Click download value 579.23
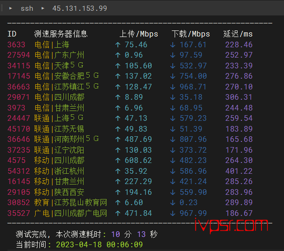This screenshot has height=251, width=284. (193, 118)
